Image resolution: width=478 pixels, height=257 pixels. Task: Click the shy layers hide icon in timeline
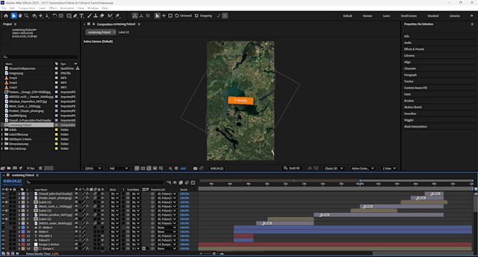(x=174, y=183)
